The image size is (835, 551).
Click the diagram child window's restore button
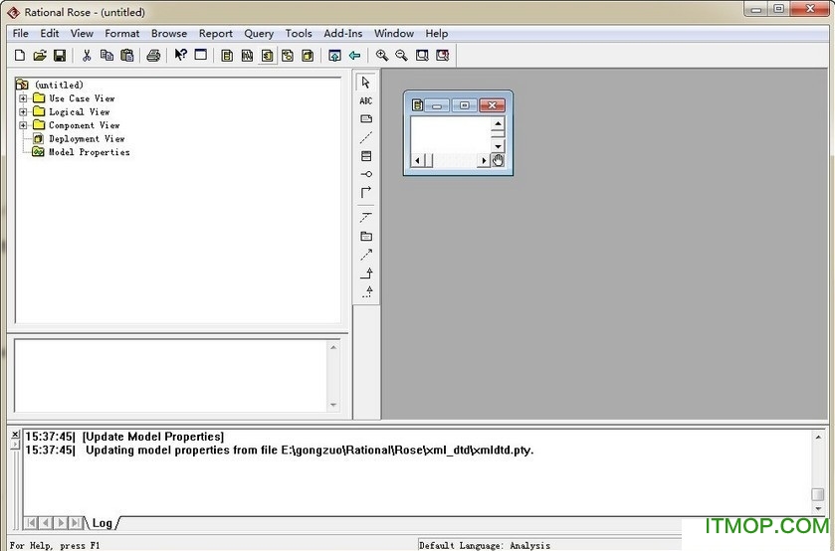pos(464,105)
